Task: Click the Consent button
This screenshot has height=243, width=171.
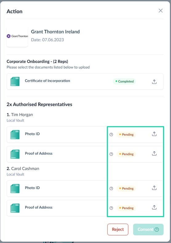Action: (148, 229)
